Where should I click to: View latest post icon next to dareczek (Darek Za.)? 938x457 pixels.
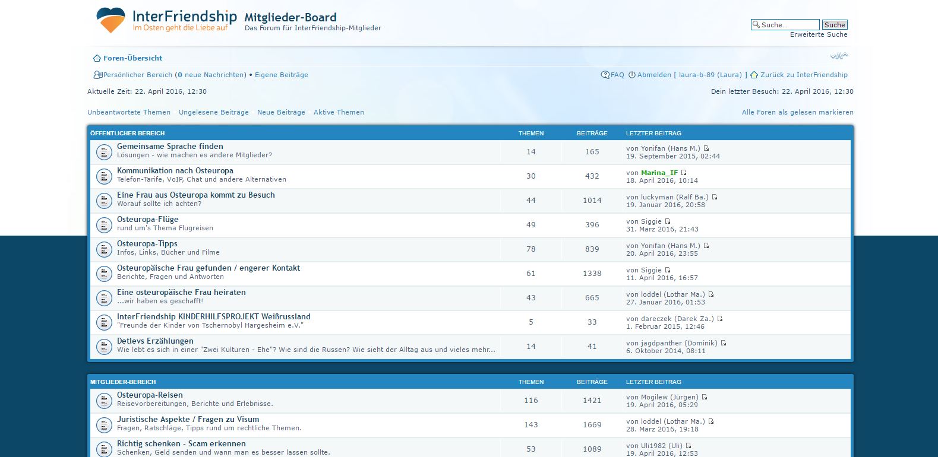point(720,319)
